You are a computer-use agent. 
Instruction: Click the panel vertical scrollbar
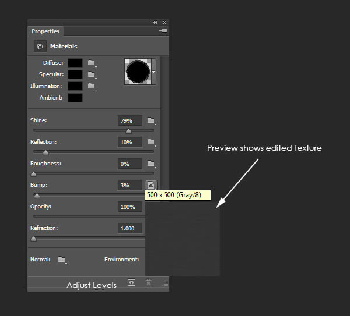(164, 122)
